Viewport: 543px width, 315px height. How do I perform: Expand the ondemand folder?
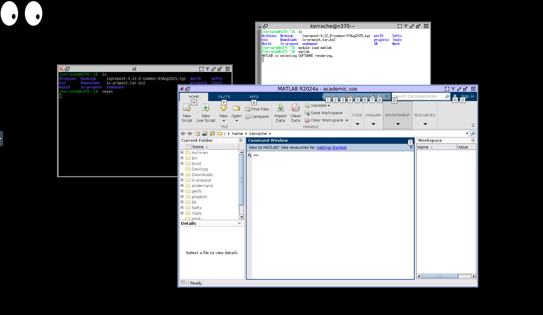point(182,186)
